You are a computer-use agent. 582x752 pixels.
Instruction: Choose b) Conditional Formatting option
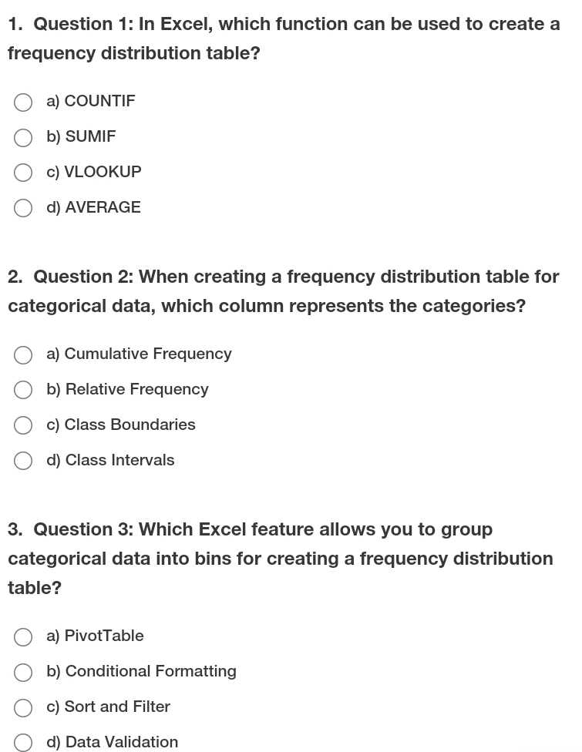pos(23,673)
